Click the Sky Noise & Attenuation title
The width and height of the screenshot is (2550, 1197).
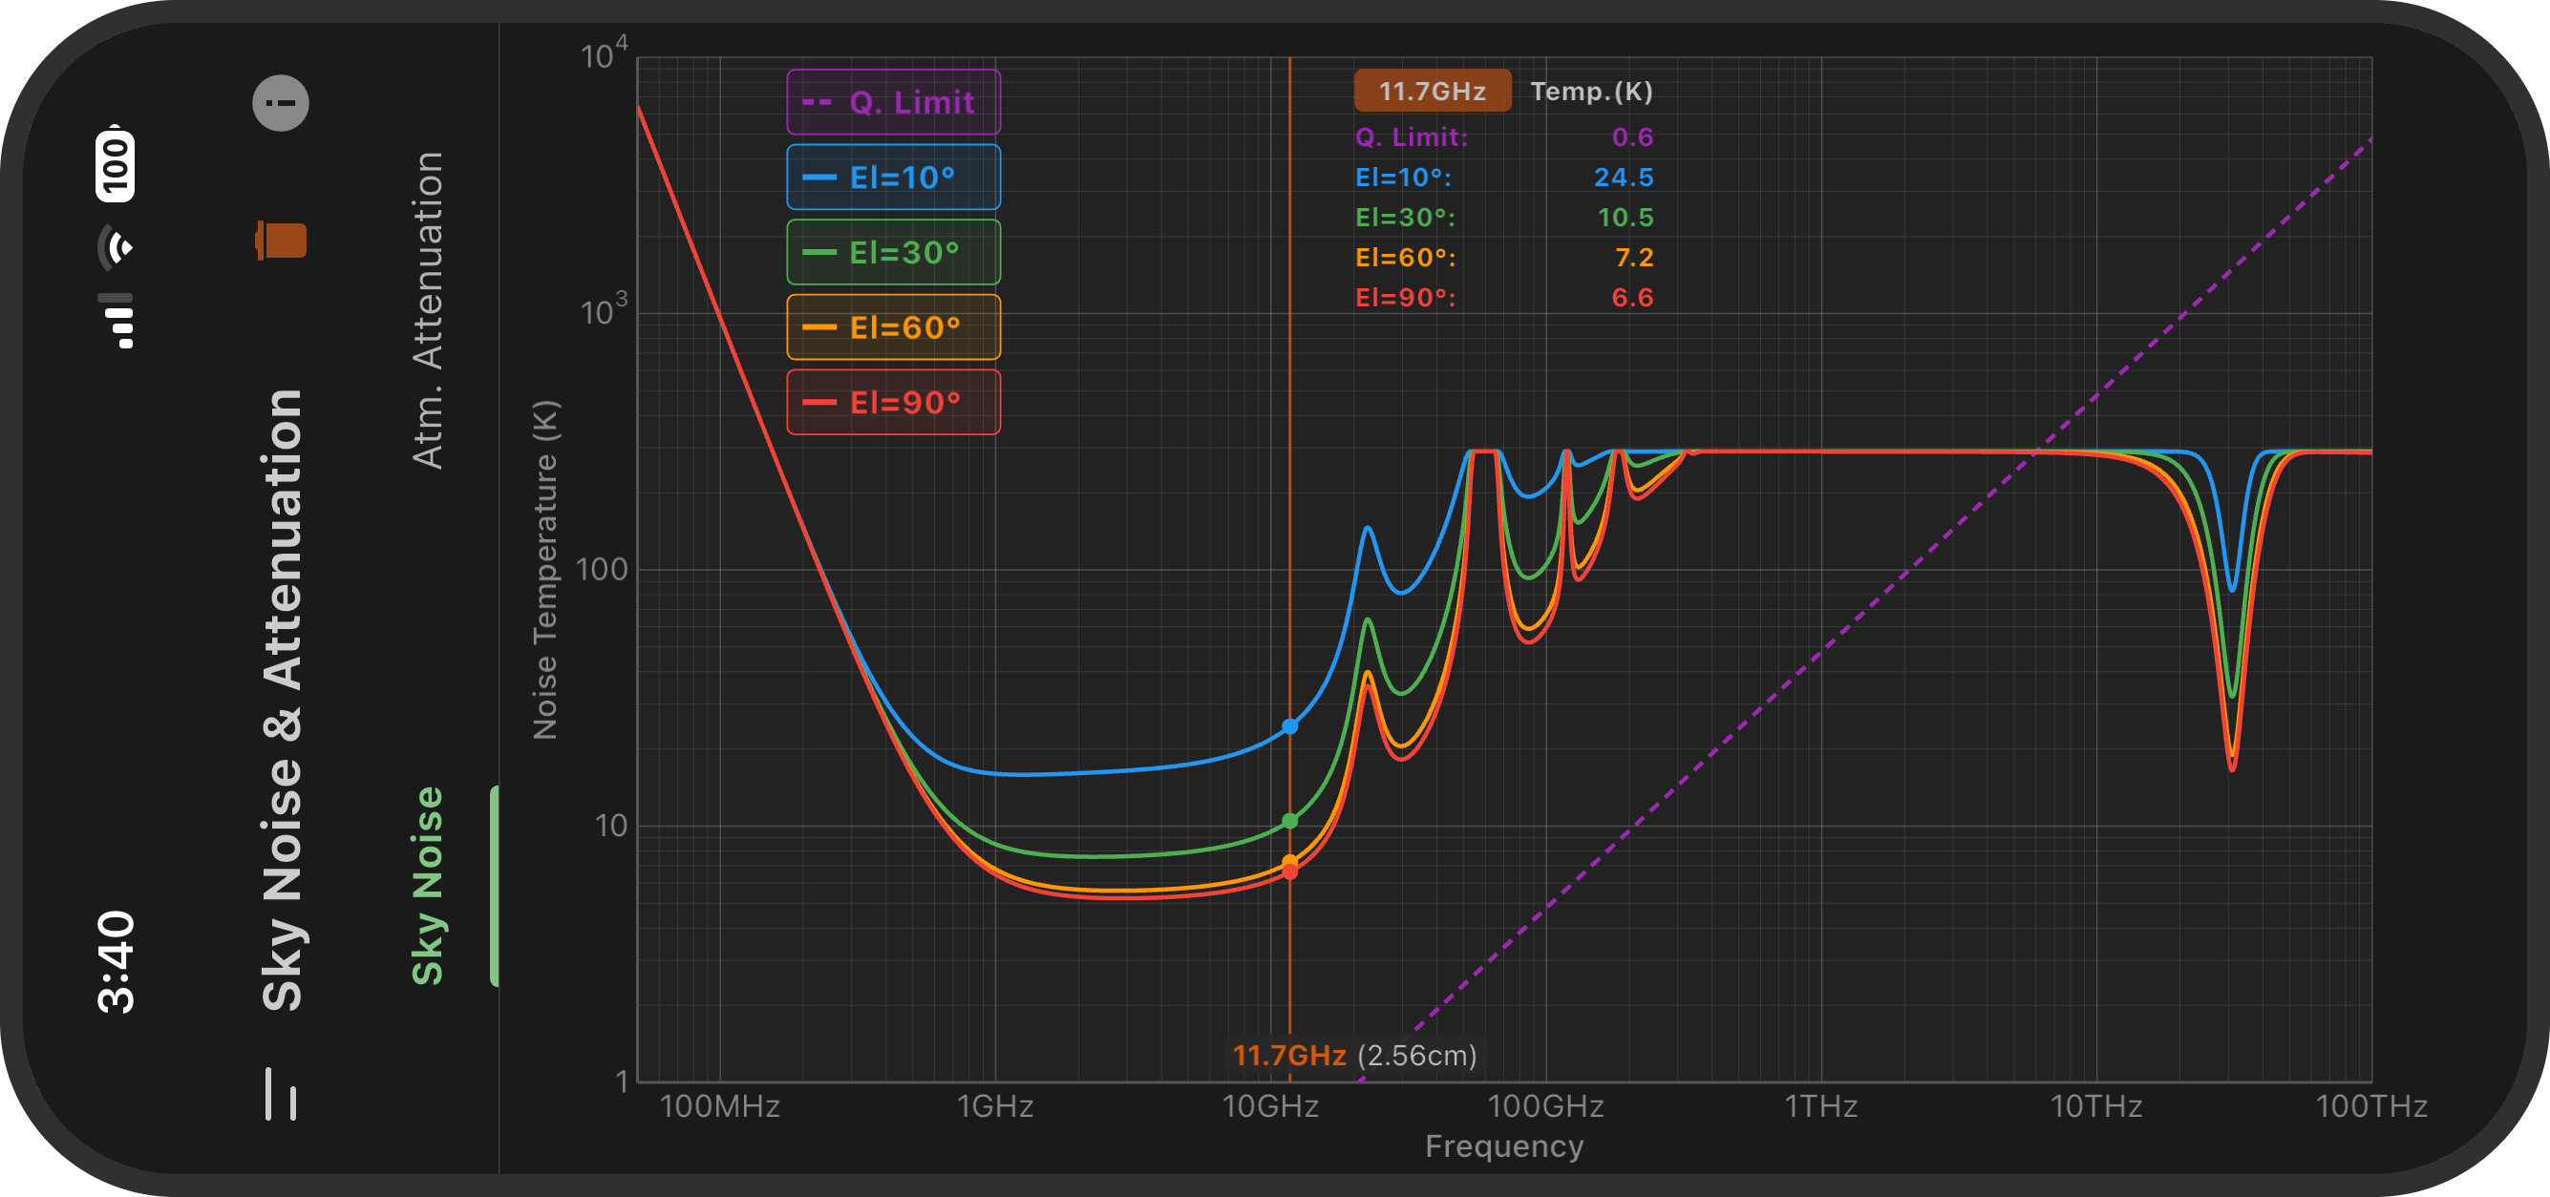(x=281, y=700)
